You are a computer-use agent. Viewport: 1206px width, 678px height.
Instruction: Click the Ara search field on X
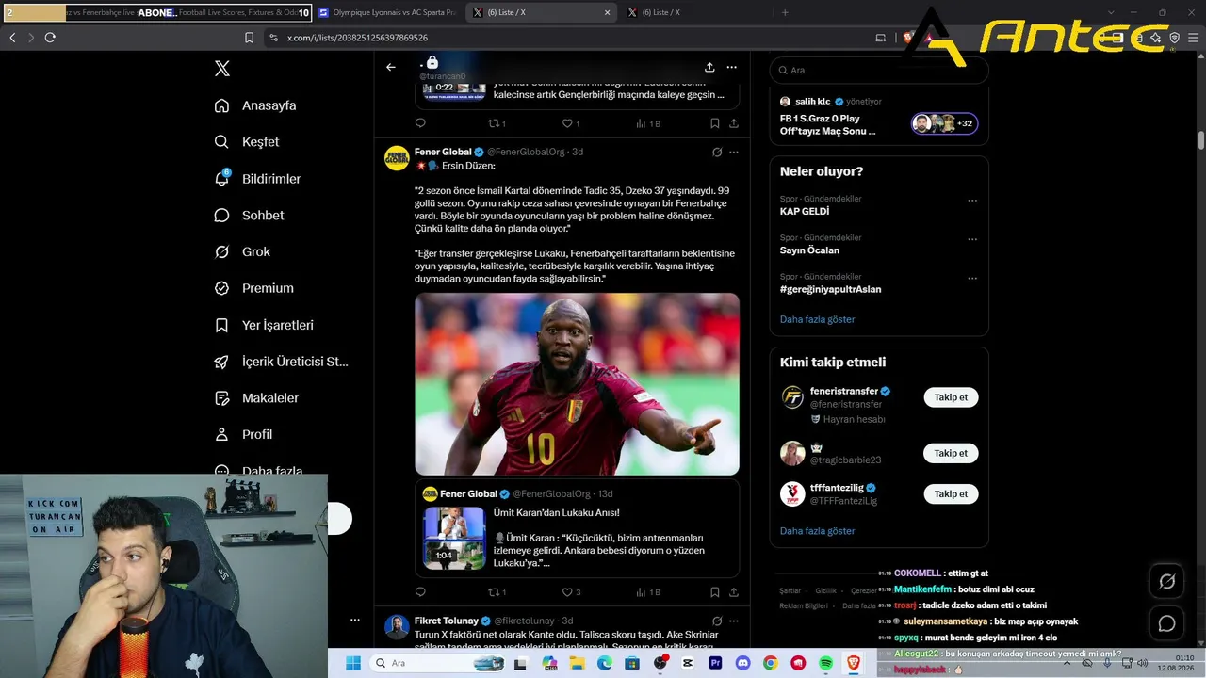(879, 71)
